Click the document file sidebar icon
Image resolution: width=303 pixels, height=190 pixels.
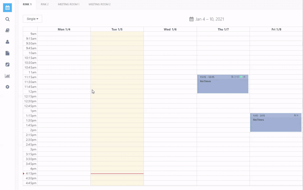(x=7, y=53)
